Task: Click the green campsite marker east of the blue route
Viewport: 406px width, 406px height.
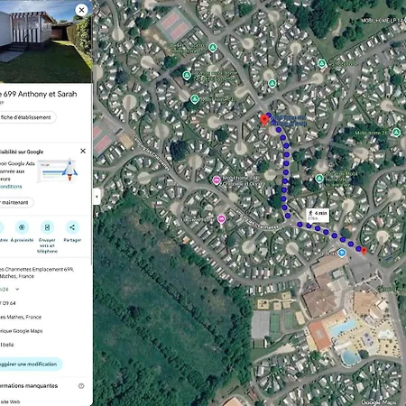Action: (x=319, y=179)
